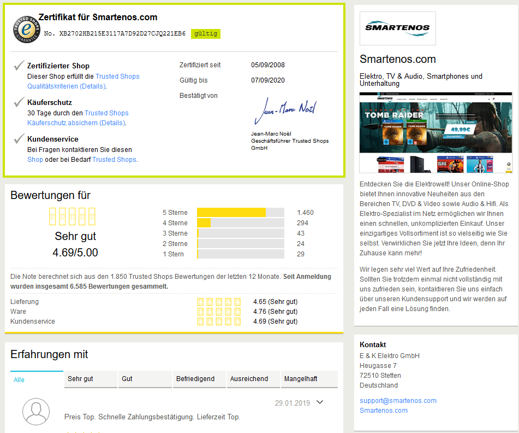Screen dimensions: 519x433
Task: Show the Mangelhaft reviews tab
Action: point(309,379)
